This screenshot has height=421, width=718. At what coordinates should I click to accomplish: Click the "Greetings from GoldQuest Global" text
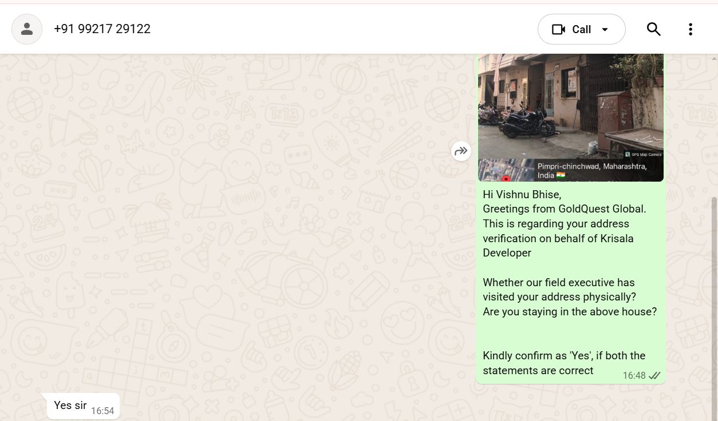564,209
